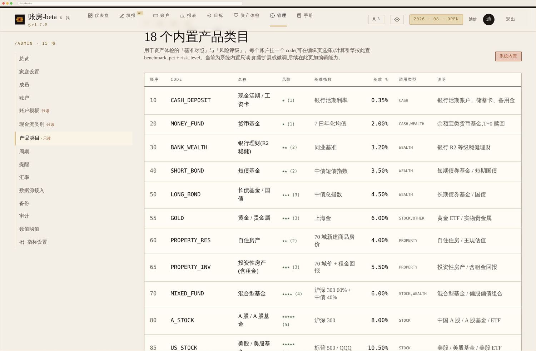536x351 pixels.
Task: Select the LONG_BOND code cell
Action: coord(185,194)
